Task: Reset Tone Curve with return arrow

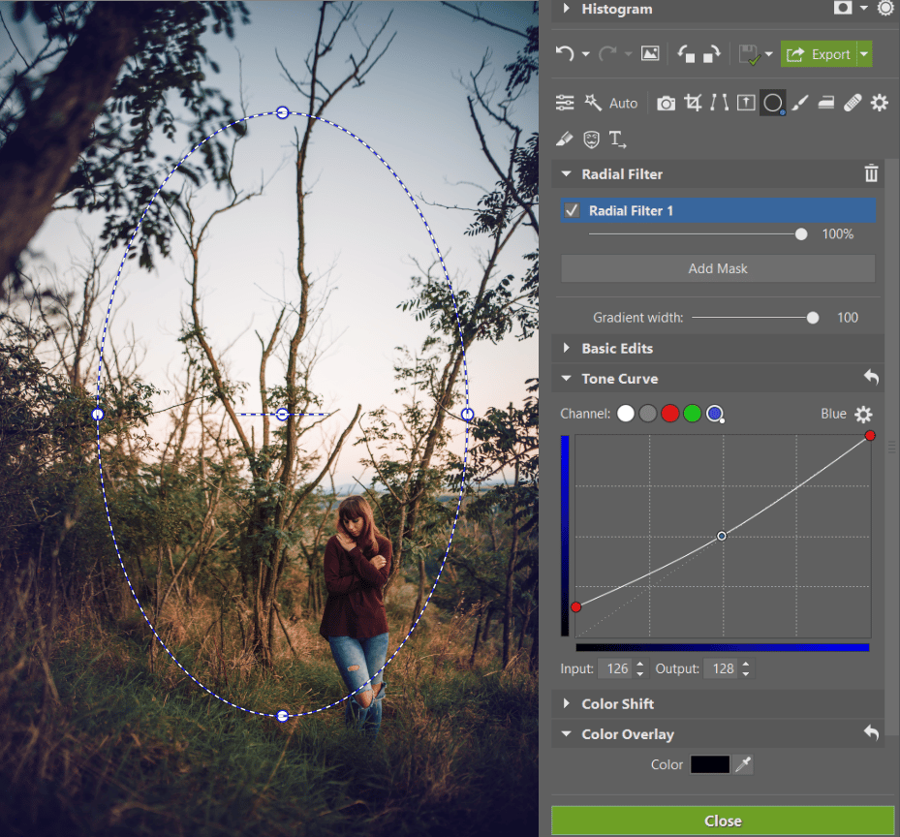Action: [871, 377]
